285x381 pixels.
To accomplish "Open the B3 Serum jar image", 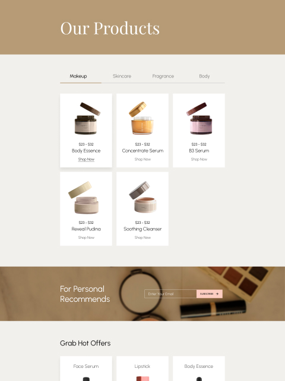I will [199, 118].
